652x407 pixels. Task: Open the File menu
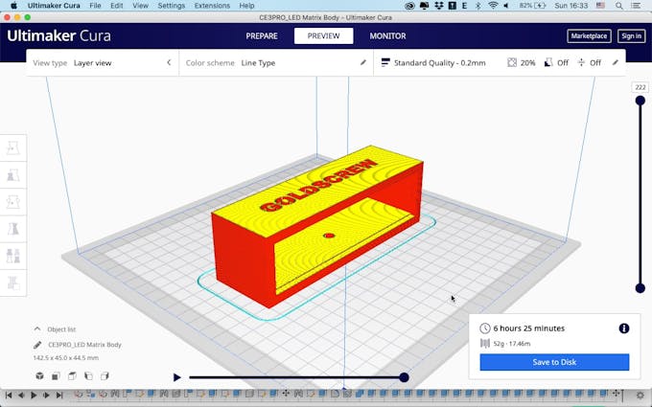click(95, 6)
